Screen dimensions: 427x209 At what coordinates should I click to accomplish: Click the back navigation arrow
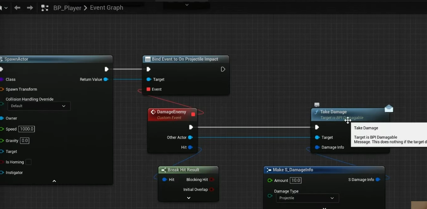(17, 8)
